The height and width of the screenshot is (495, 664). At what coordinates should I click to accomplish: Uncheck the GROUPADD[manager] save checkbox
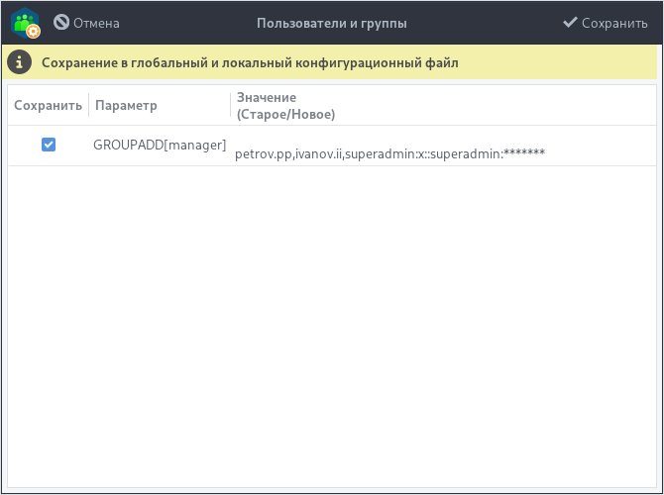pyautogui.click(x=49, y=145)
